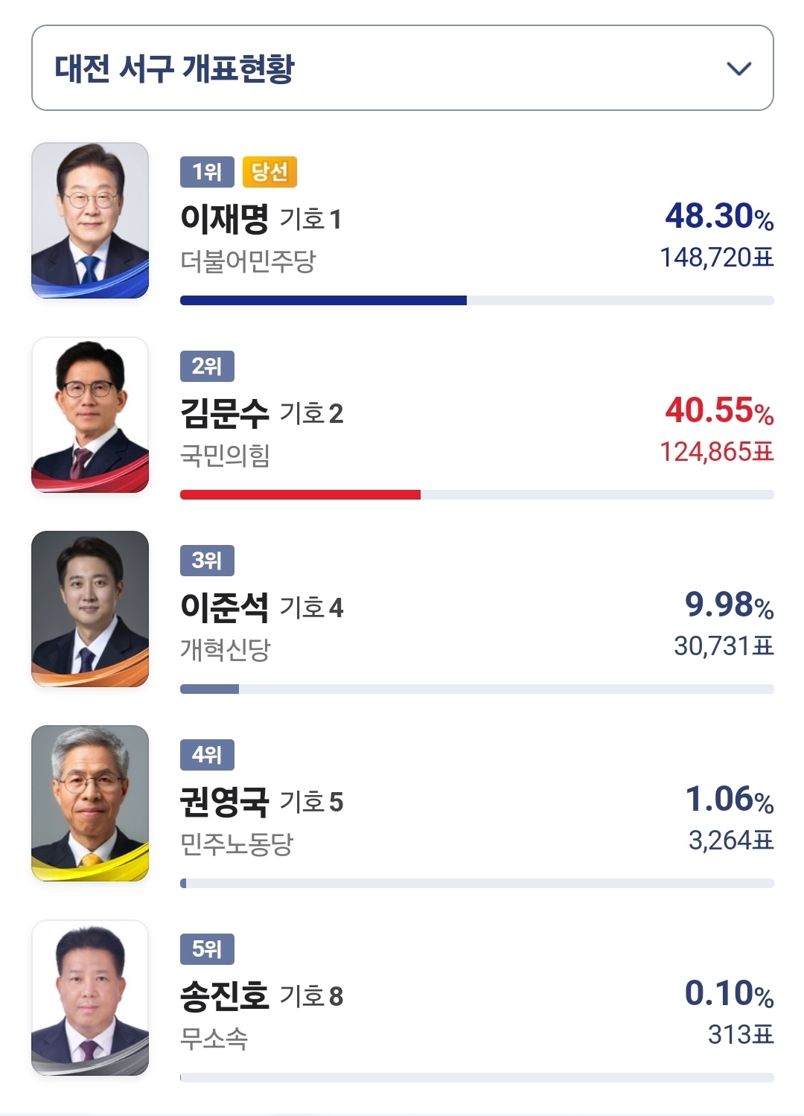Click the blue 48.30% vote progress bar

tap(323, 301)
